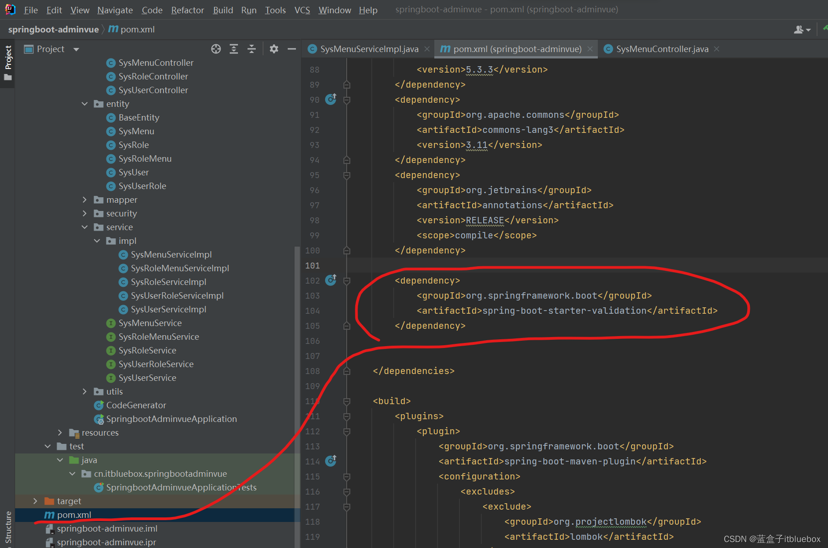
Task: Select BaseEntity class
Action: (139, 117)
